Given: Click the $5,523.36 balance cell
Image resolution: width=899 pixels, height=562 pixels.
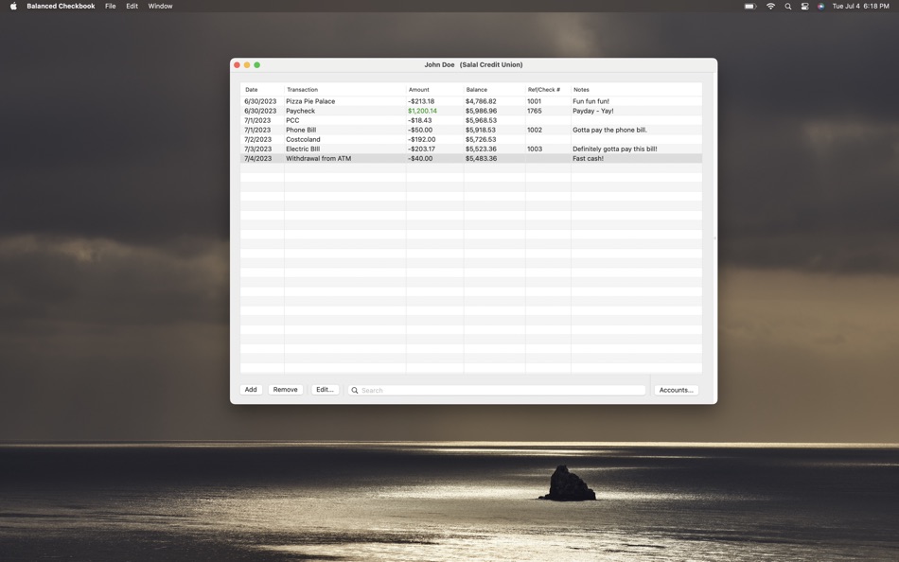Looking at the screenshot, I should 481,149.
